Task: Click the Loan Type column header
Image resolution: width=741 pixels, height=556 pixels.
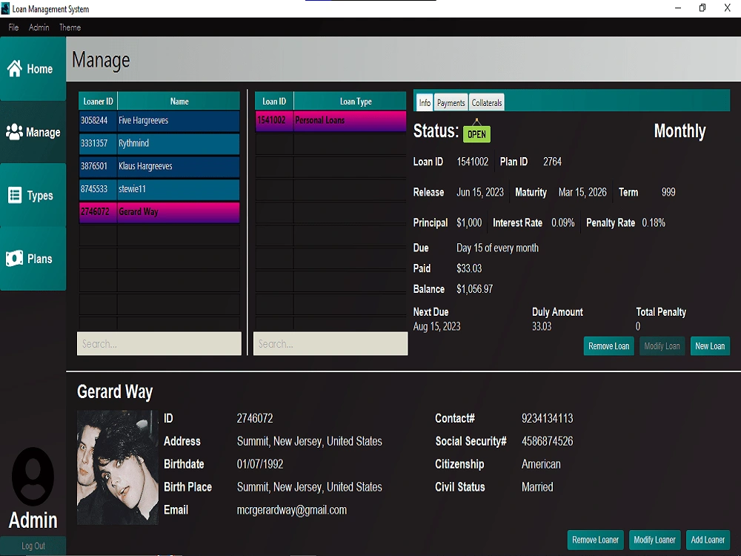Action: [350, 101]
